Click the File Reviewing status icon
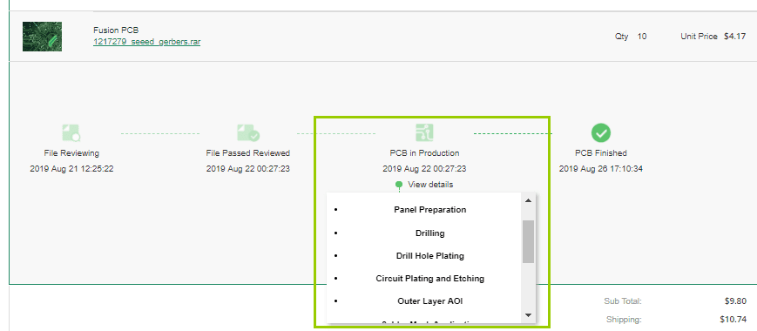The height and width of the screenshot is (331, 757). coord(71,132)
